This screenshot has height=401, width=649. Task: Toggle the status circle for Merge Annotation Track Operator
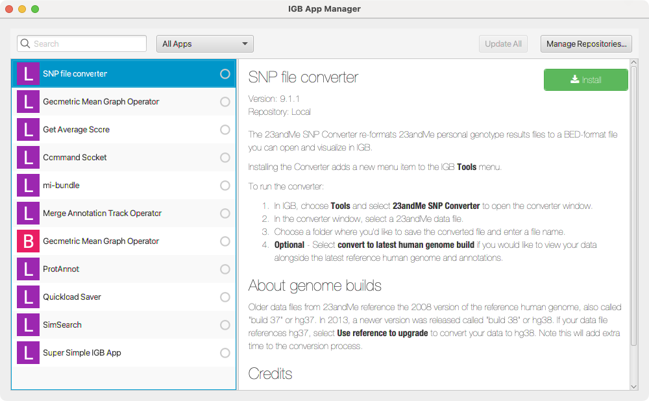tap(225, 213)
